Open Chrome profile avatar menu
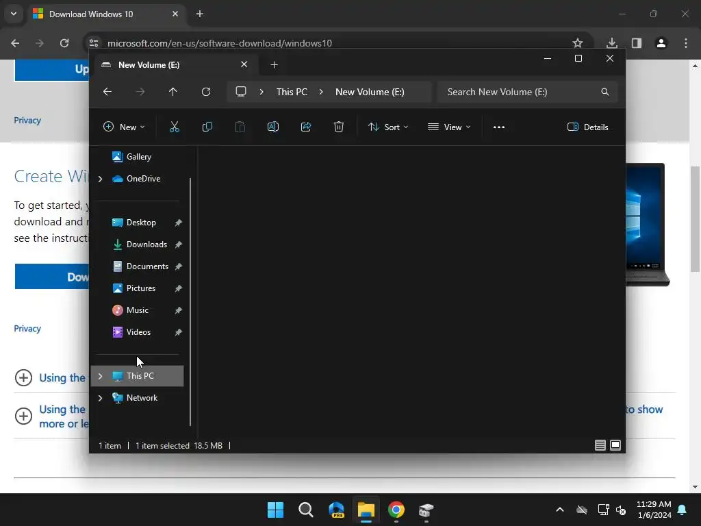The height and width of the screenshot is (526, 701). [661, 43]
